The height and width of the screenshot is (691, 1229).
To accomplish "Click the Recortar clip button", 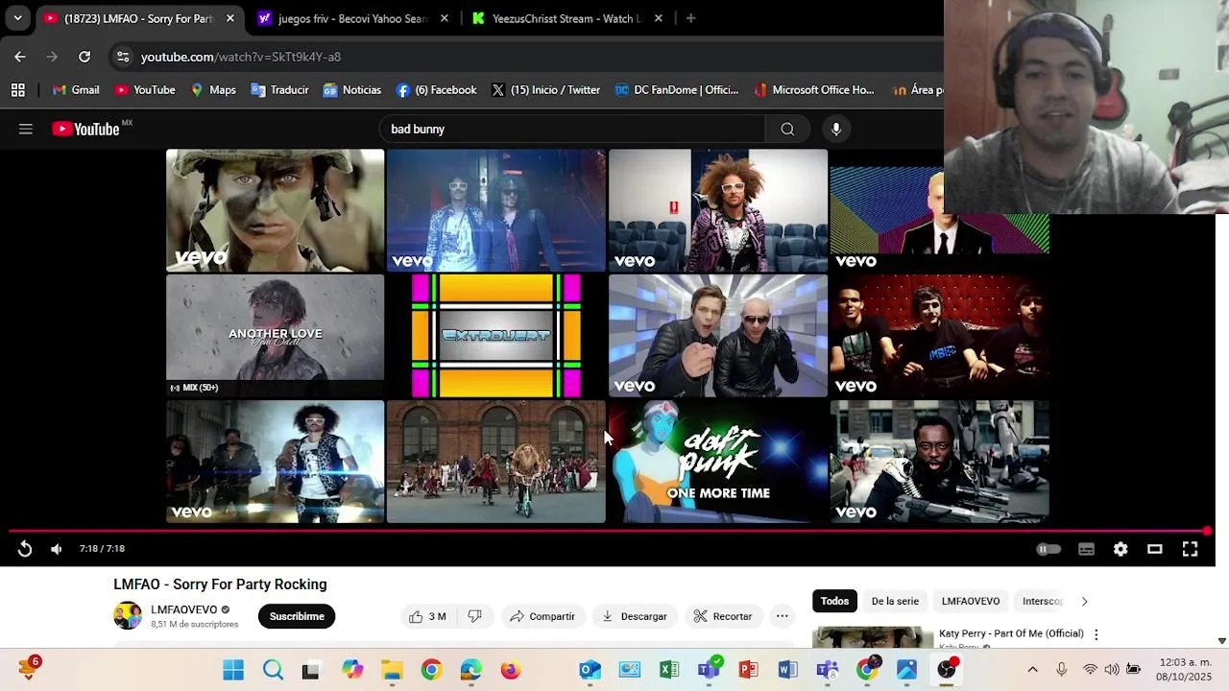I will (723, 616).
